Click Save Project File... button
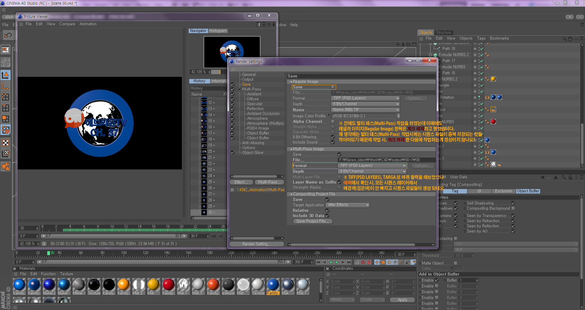Image resolution: width=585 pixels, height=310 pixels. [313, 221]
